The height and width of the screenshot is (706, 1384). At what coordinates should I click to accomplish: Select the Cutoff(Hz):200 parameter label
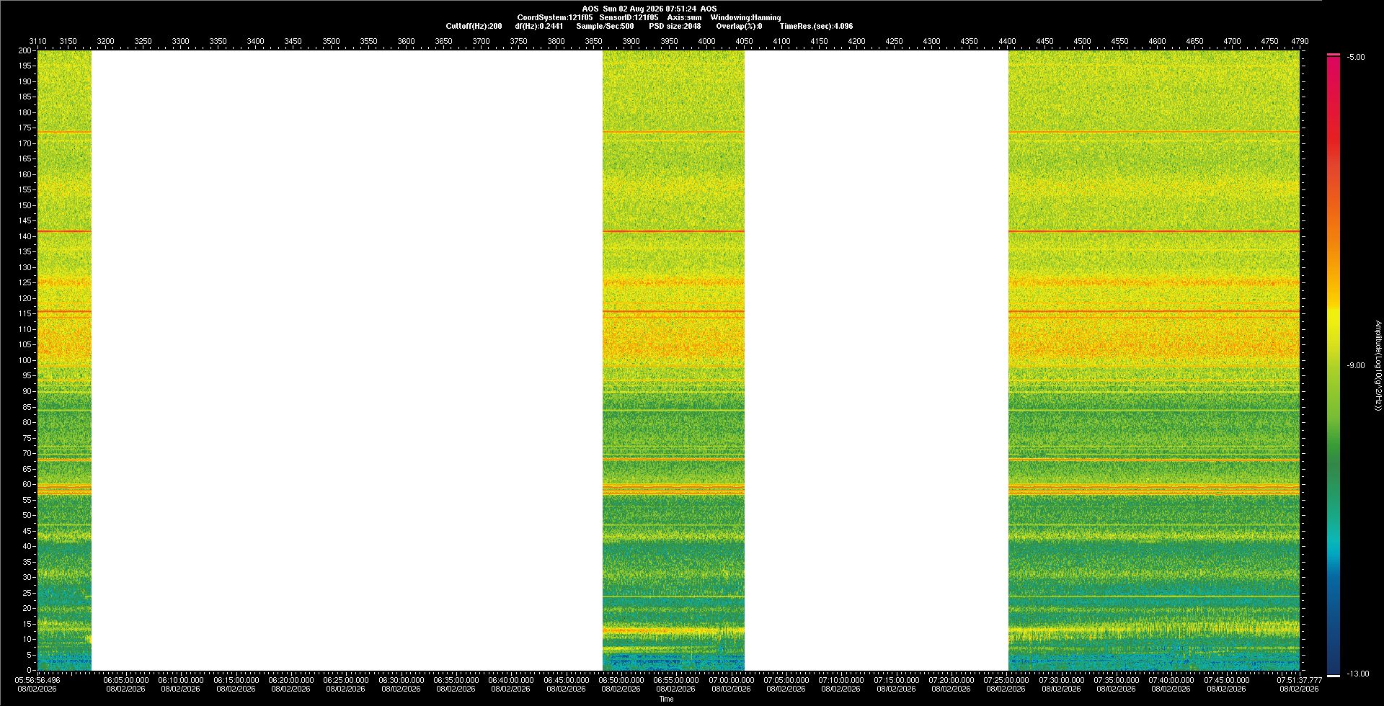[x=474, y=26]
